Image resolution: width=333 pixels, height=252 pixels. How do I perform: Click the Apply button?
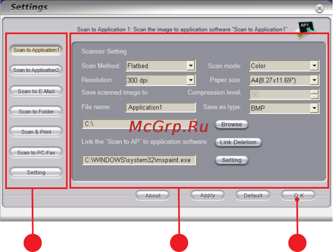click(207, 195)
